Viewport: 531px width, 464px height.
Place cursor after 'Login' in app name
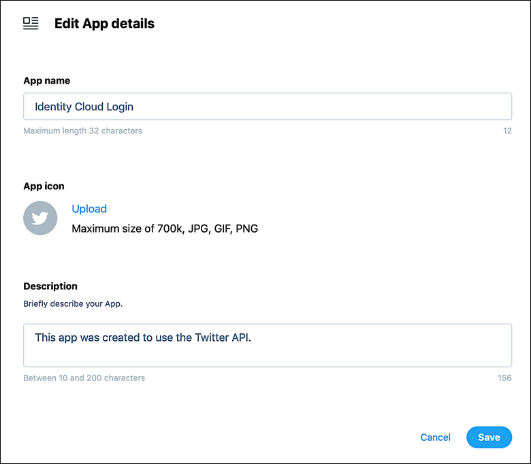pyautogui.click(x=134, y=107)
